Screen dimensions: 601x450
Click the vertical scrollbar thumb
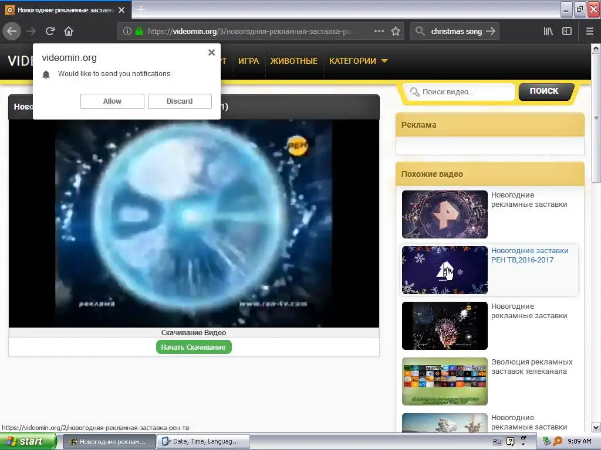(596, 118)
